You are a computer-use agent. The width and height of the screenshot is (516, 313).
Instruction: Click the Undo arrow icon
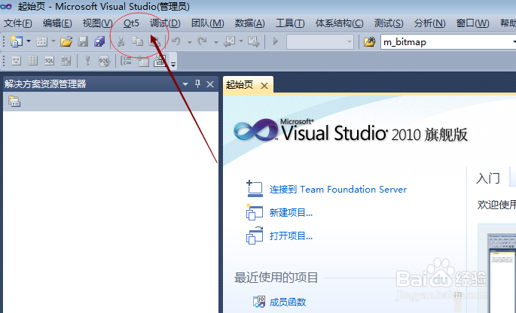point(176,41)
